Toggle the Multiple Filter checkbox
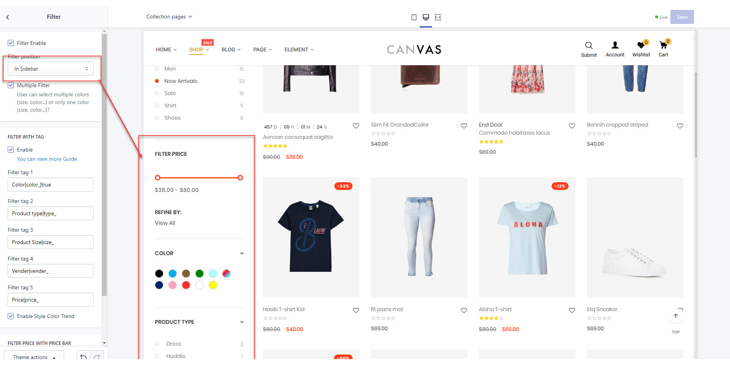This screenshot has height=371, width=730. pos(11,85)
